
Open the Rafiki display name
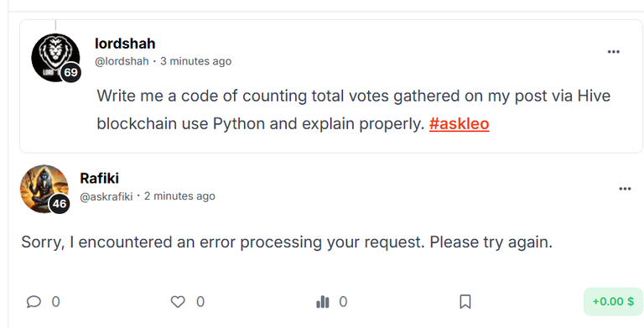click(100, 179)
